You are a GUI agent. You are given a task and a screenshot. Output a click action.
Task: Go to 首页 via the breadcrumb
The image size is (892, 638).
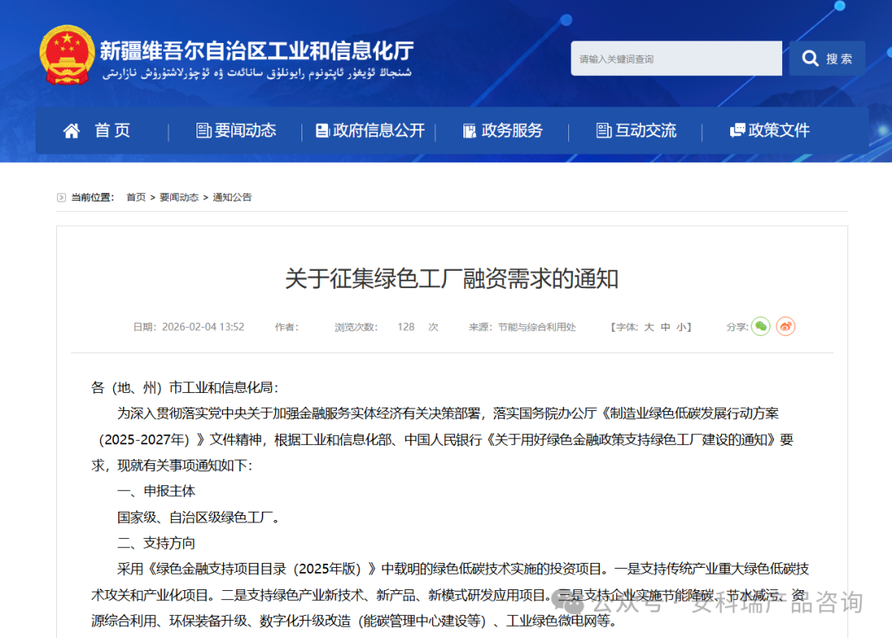coord(135,196)
